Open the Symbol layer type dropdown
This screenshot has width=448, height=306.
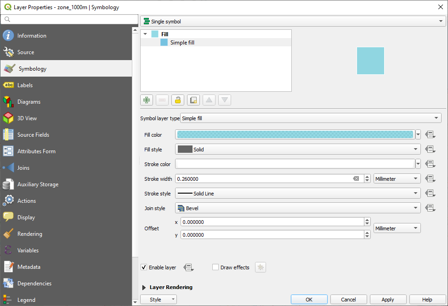click(x=311, y=118)
